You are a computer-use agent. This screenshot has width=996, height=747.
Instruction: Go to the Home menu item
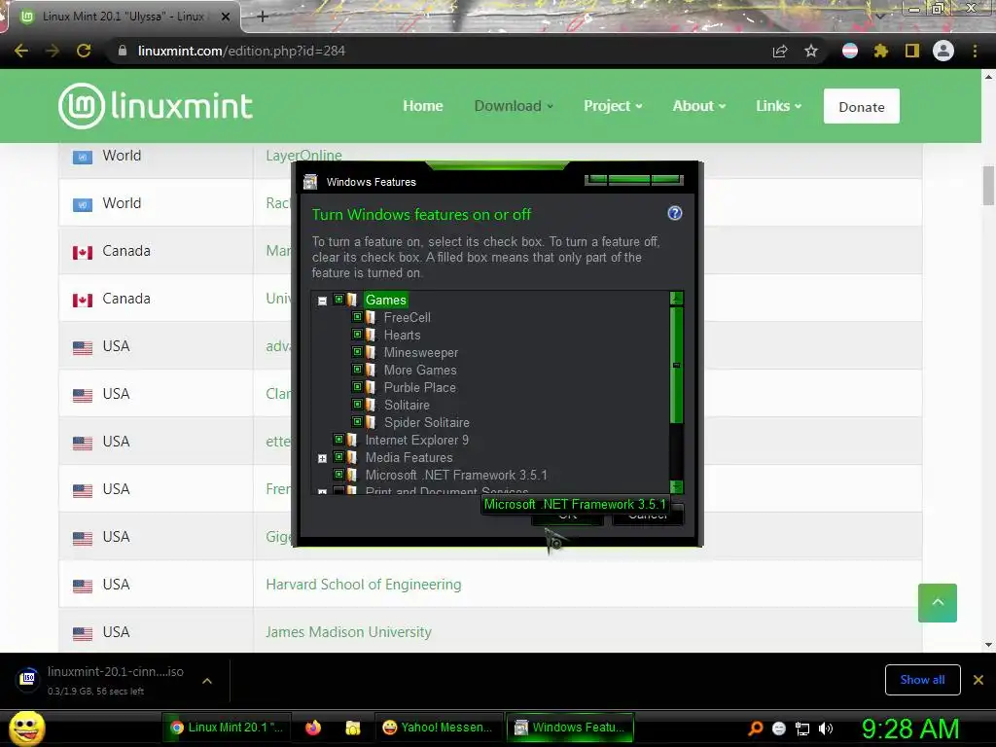pos(422,106)
